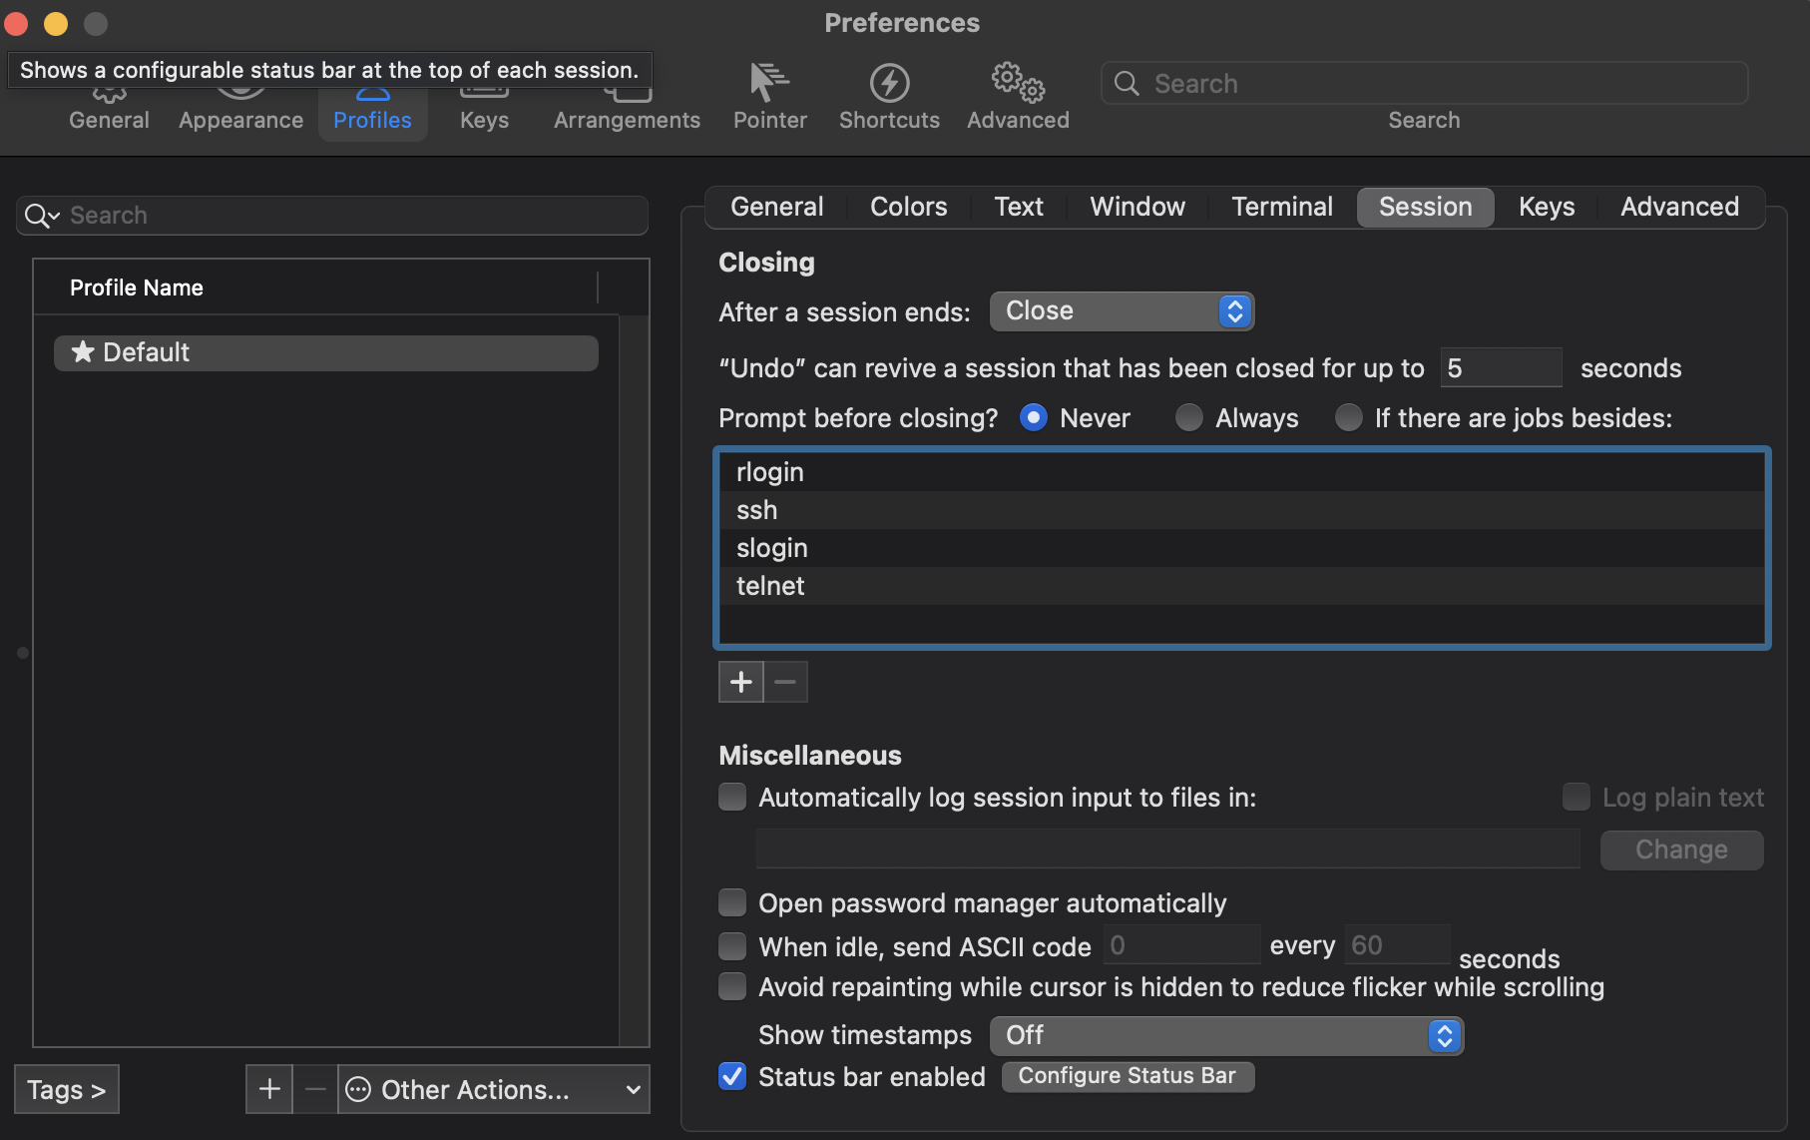1810x1140 pixels.
Task: Open the Show timestamps dropdown
Action: point(1226,1035)
